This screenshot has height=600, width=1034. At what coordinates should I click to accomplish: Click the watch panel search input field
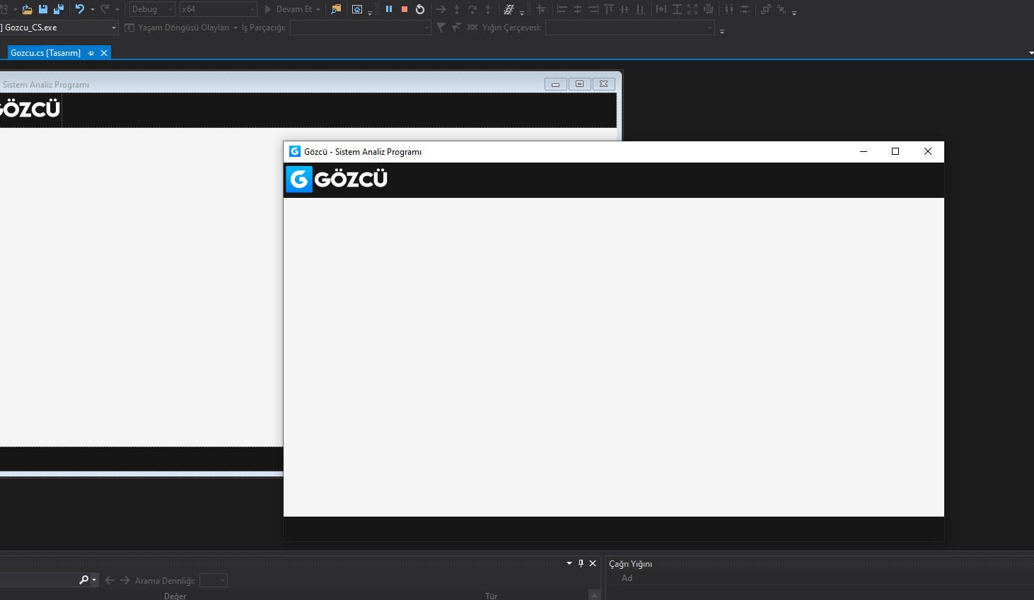(x=39, y=580)
